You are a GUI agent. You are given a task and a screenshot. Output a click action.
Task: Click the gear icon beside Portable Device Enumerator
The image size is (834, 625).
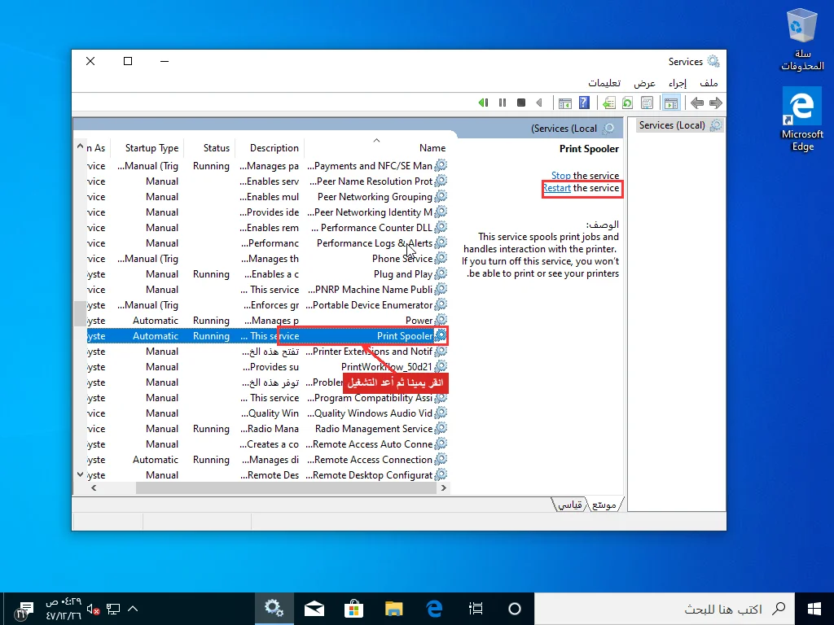441,304
